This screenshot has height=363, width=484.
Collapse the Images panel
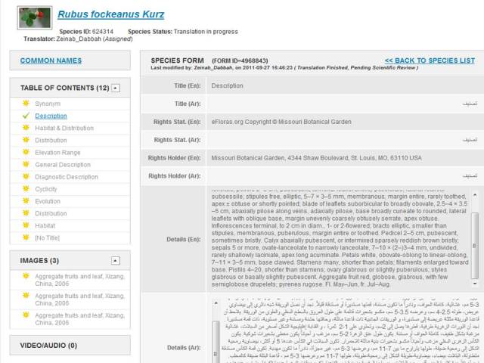(x=116, y=260)
